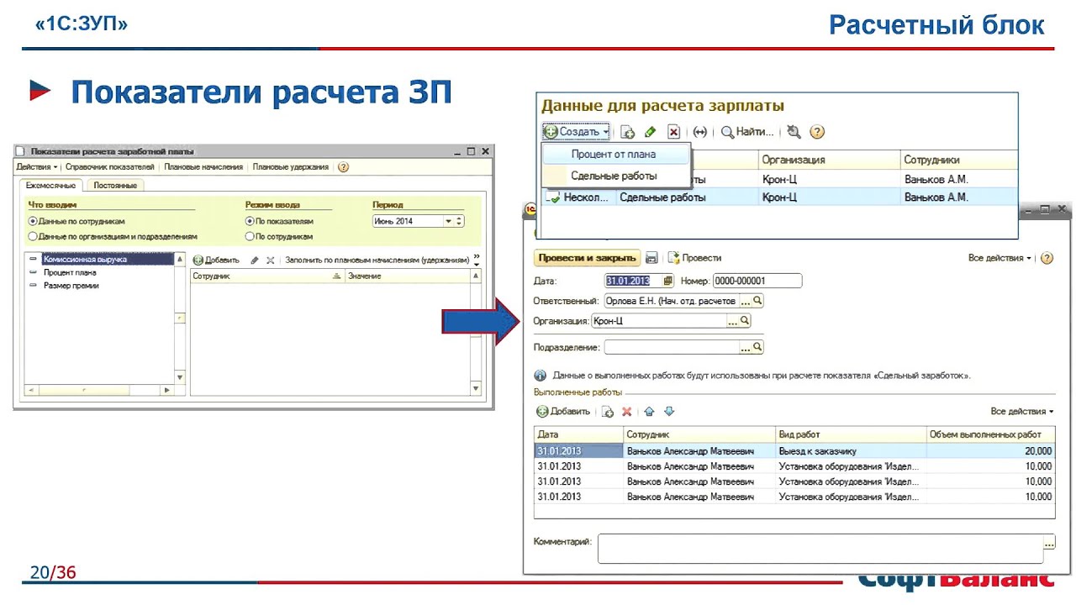
Task: Click Добавить in the Выполненные работы section
Action: point(563,412)
